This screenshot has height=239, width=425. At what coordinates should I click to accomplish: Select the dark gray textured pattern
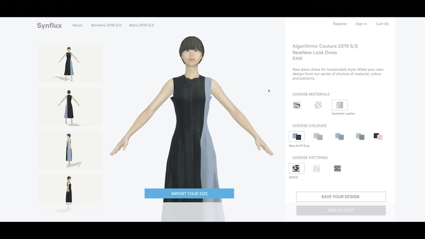click(x=337, y=169)
